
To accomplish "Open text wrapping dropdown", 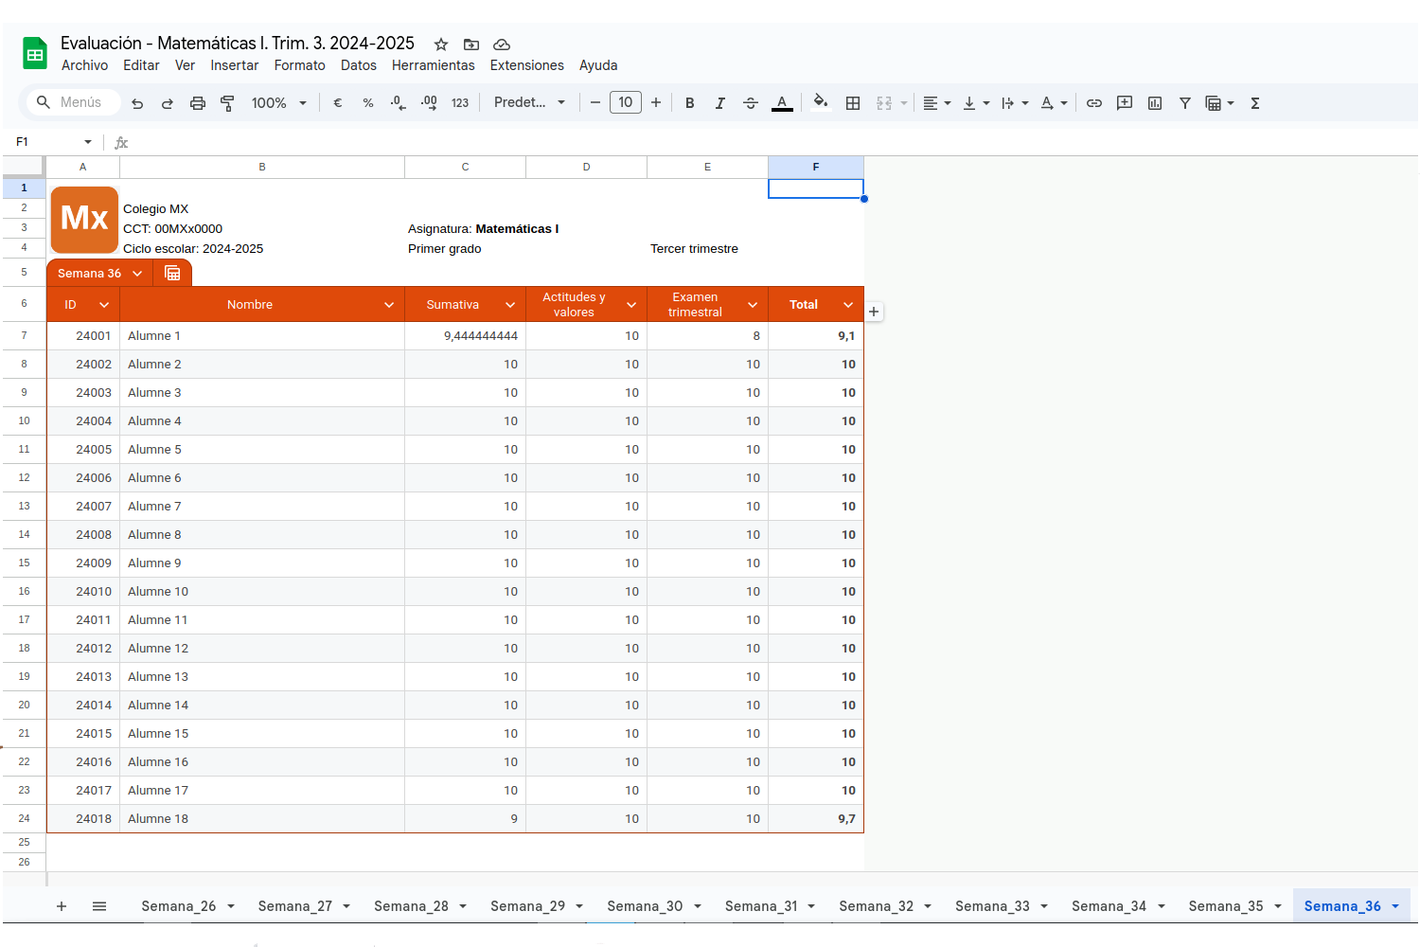I will click(1015, 103).
